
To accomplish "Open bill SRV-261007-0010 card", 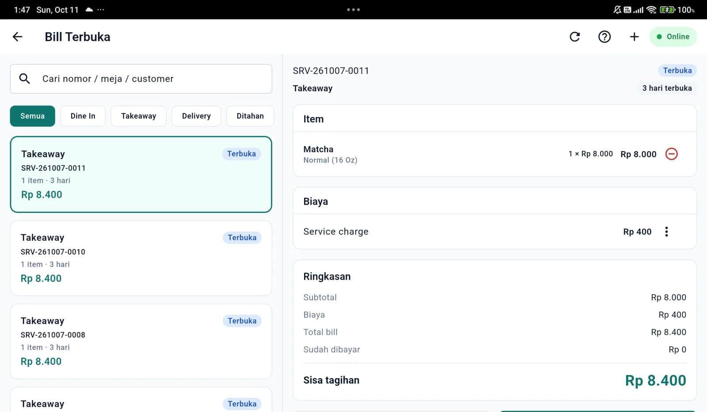I will click(141, 258).
